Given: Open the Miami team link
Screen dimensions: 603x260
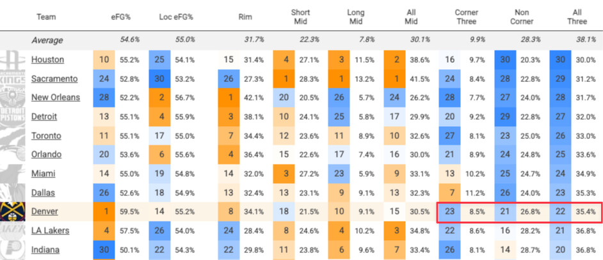Looking at the screenshot, I should point(43,174).
